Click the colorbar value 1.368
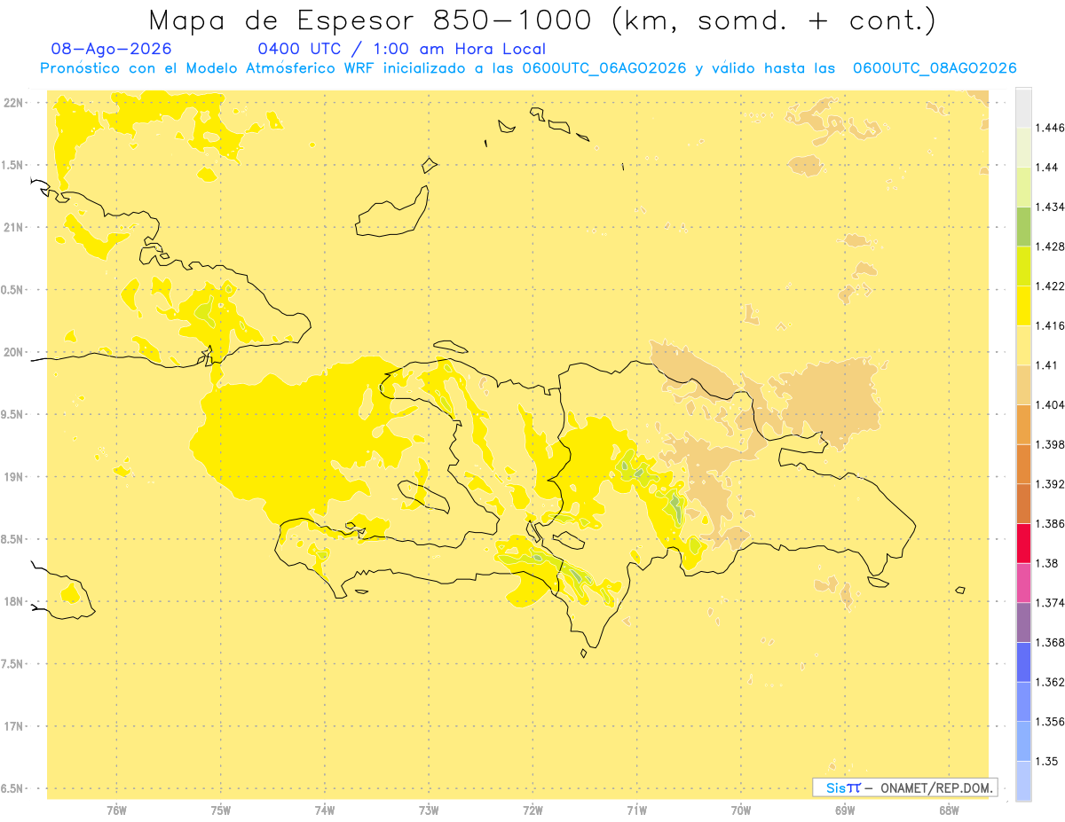Image resolution: width=1065 pixels, height=822 pixels. pyautogui.click(x=1052, y=642)
